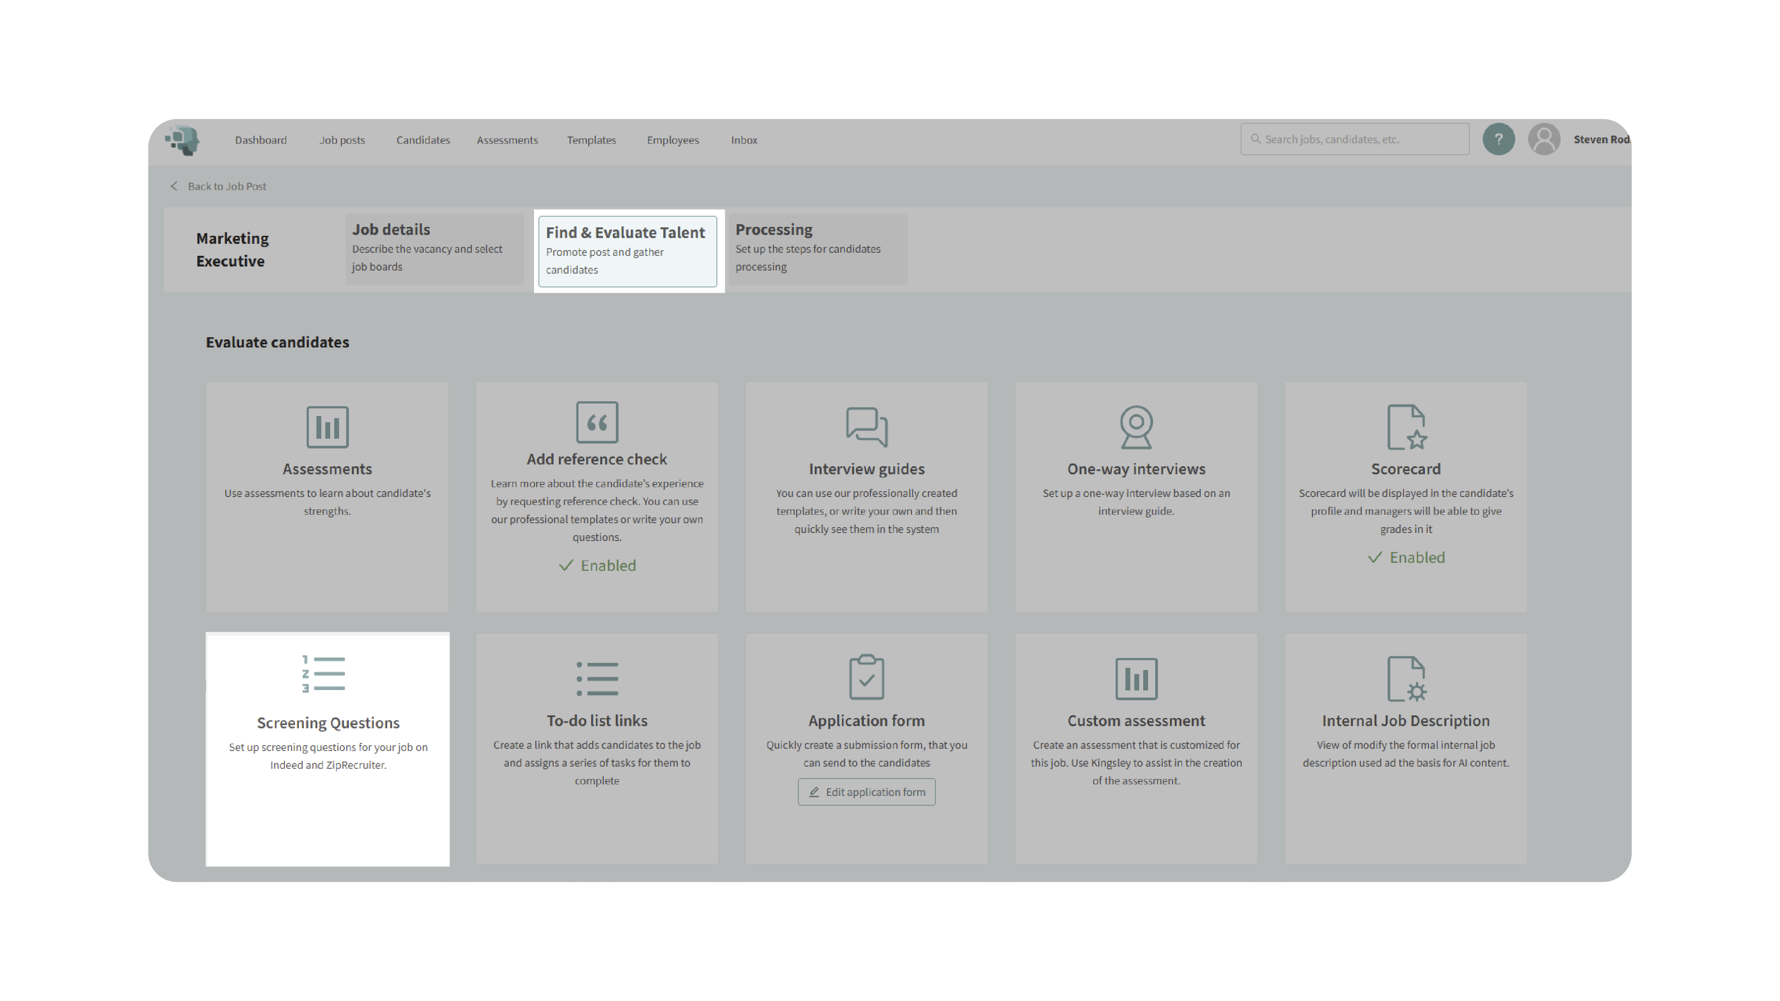Click the Edit application form button
Screen dimensions: 1780x1001
[866, 792]
